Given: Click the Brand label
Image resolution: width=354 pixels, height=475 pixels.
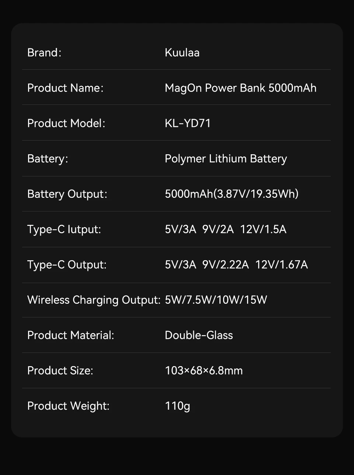Looking at the screenshot, I should (44, 52).
